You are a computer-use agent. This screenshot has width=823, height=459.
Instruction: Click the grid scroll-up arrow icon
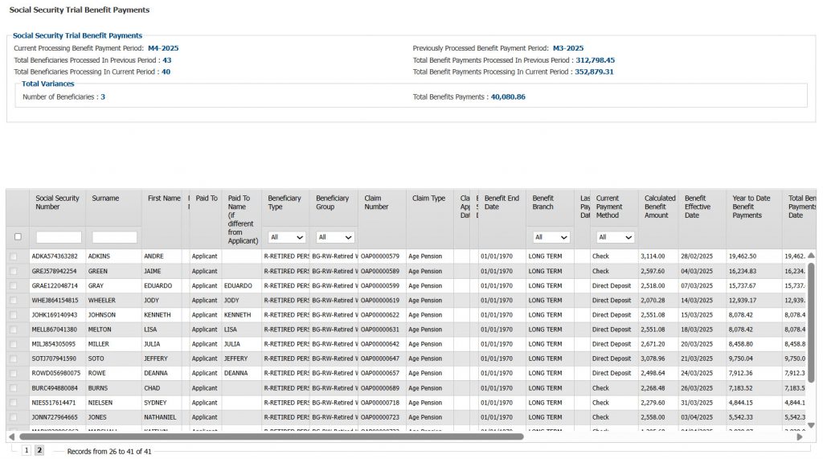point(811,256)
